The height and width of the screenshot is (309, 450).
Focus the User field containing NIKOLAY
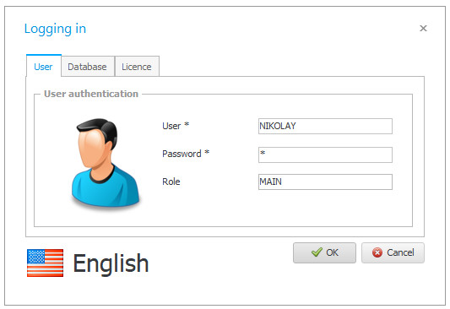(x=325, y=126)
